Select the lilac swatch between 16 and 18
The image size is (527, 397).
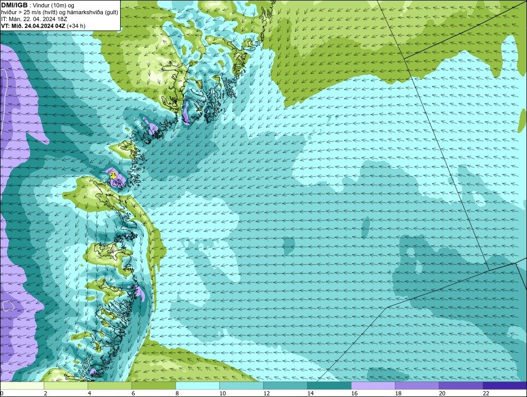pos(373,385)
